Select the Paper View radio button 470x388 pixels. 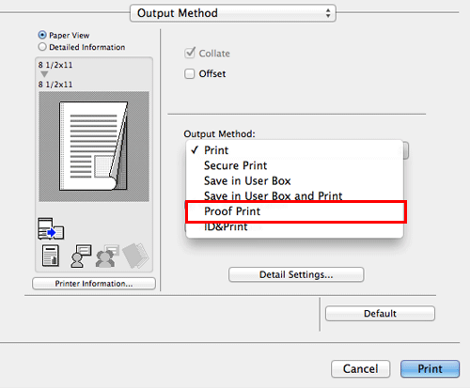42,35
